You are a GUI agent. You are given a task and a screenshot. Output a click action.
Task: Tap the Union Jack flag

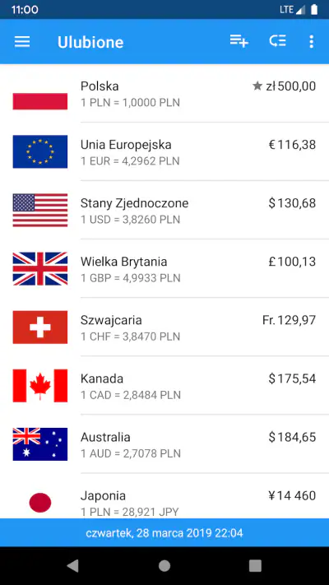[40, 268]
